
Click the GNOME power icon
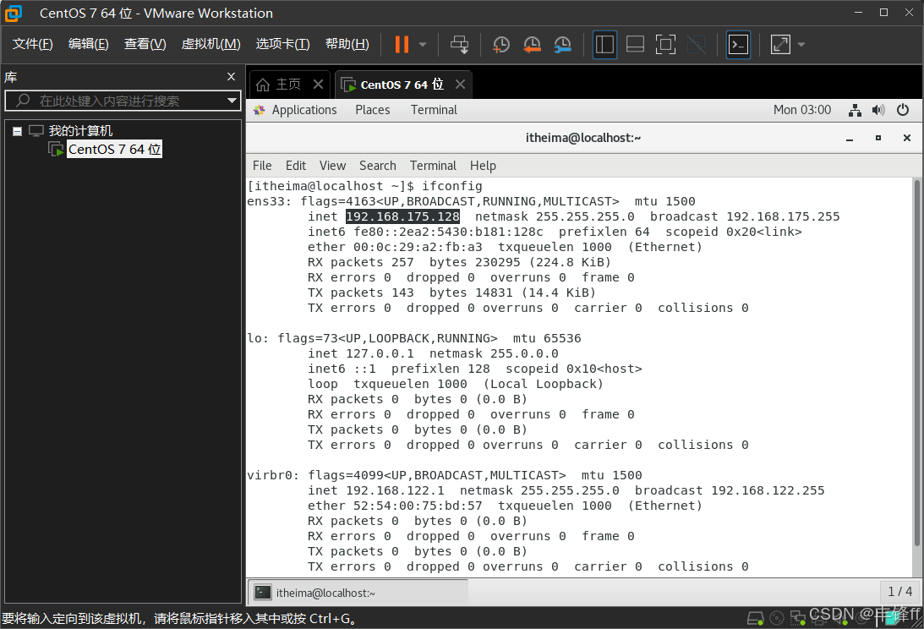(x=903, y=110)
